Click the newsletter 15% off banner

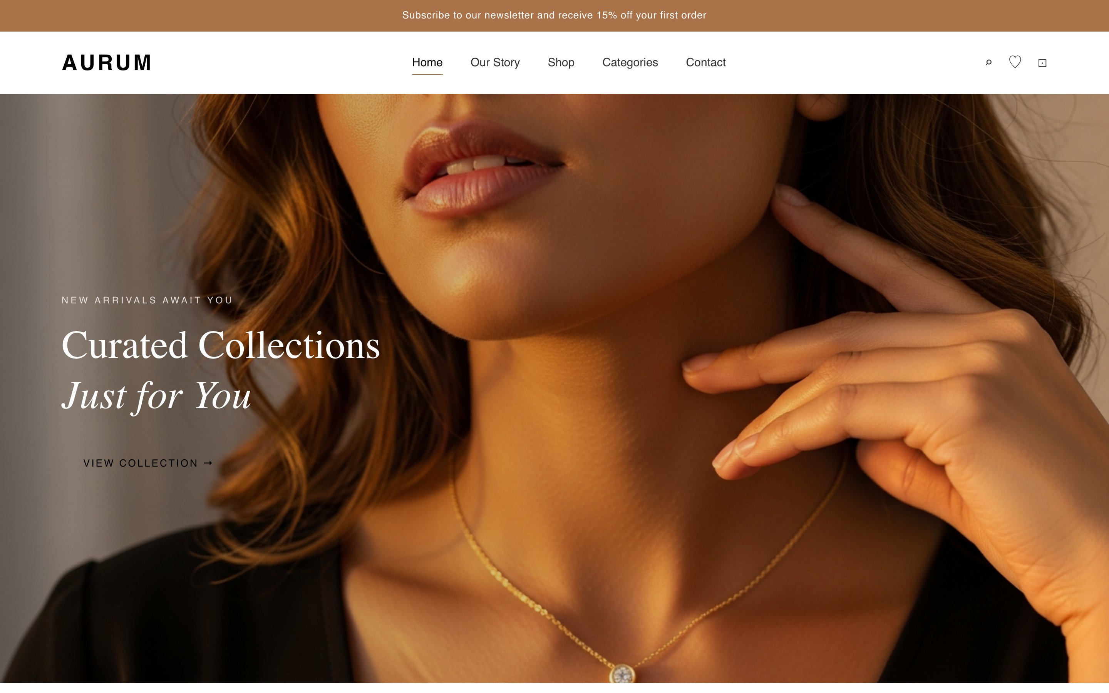pos(554,15)
